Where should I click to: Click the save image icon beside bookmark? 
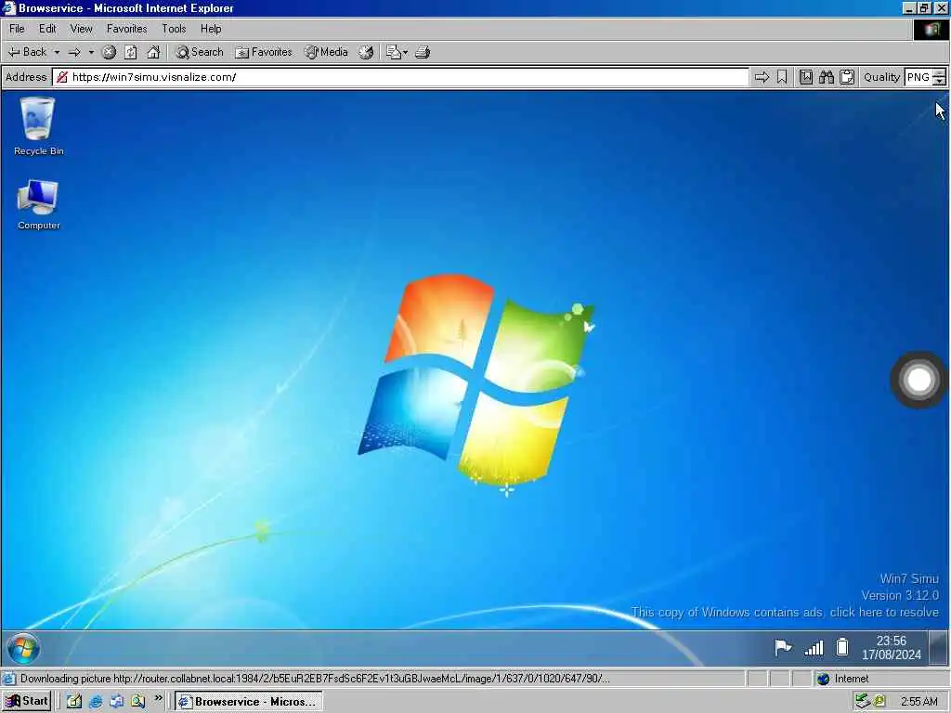click(805, 77)
